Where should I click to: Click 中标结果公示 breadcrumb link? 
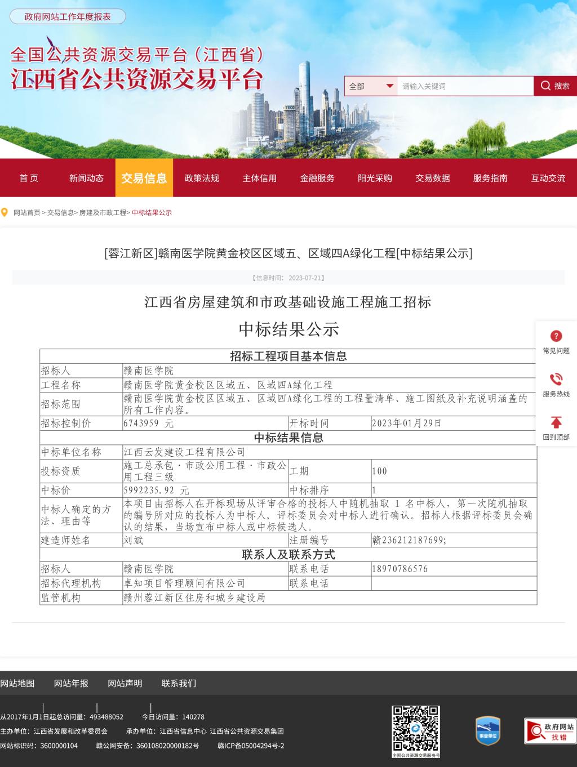click(152, 212)
